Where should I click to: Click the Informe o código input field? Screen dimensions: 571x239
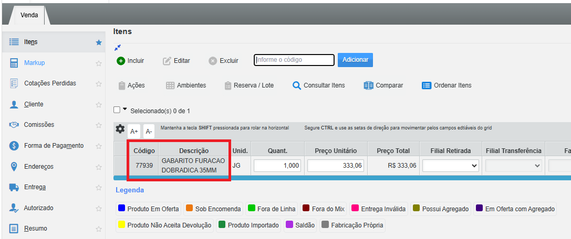(294, 60)
